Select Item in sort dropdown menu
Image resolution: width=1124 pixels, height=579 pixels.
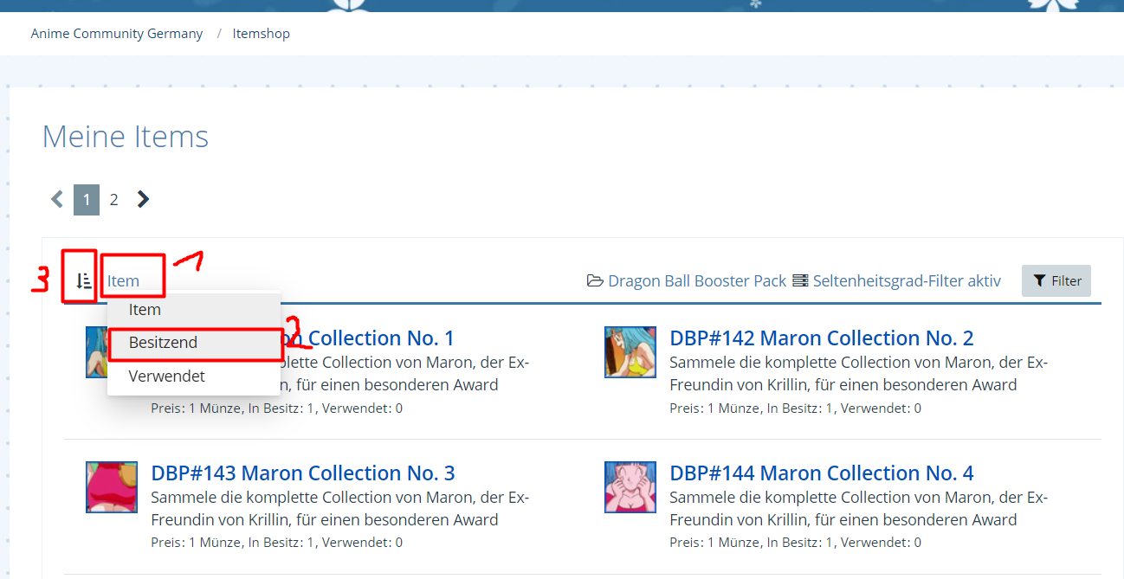point(145,310)
